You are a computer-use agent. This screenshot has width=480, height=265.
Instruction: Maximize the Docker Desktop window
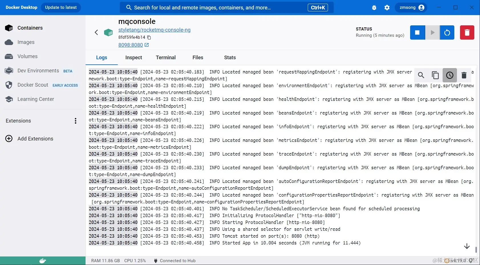[455, 7]
